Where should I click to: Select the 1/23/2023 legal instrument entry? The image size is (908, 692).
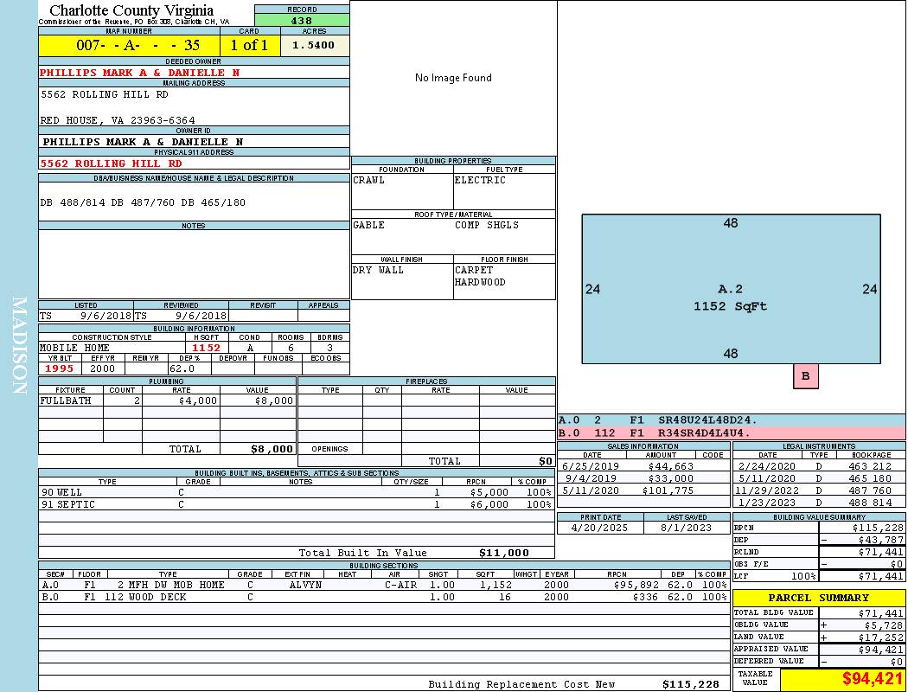(x=817, y=503)
